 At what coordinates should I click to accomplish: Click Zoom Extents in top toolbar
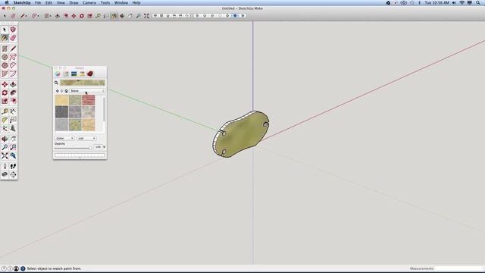[x=146, y=16]
